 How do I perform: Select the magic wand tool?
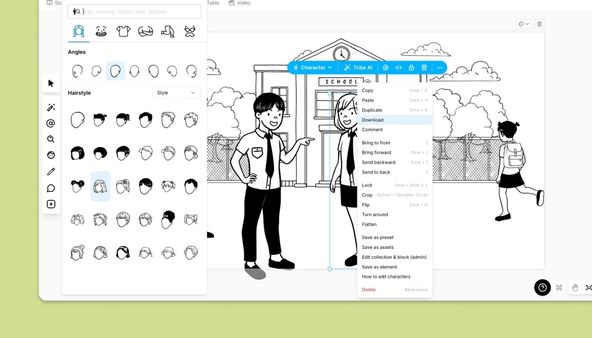coord(51,108)
